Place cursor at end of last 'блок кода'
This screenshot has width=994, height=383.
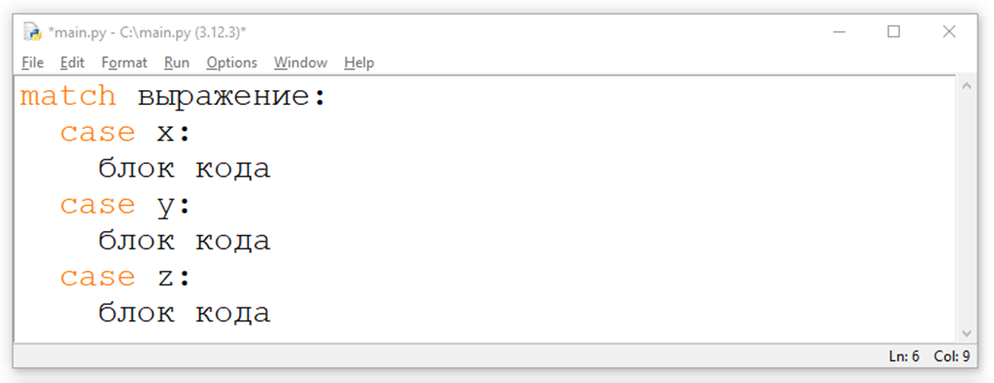tap(271, 313)
